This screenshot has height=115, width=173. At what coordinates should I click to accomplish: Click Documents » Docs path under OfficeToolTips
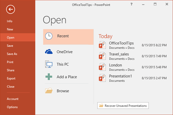tap(122, 48)
